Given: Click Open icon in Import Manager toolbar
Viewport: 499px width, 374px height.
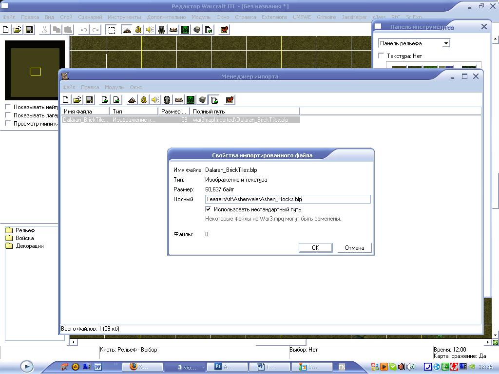Looking at the screenshot, I should [77, 100].
